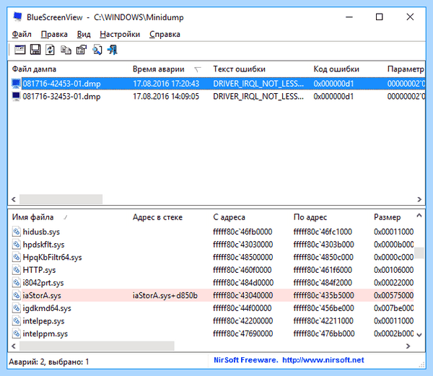Sort by Текст ошибки column header

pos(239,69)
